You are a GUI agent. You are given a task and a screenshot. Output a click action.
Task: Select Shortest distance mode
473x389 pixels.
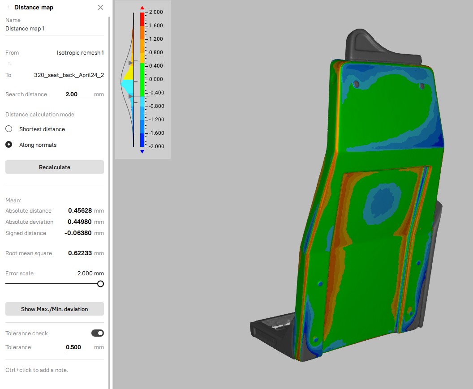[9, 129]
